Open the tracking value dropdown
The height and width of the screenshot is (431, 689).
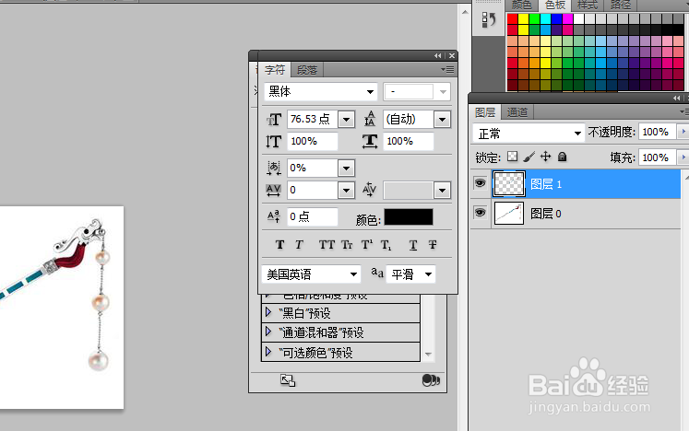346,190
